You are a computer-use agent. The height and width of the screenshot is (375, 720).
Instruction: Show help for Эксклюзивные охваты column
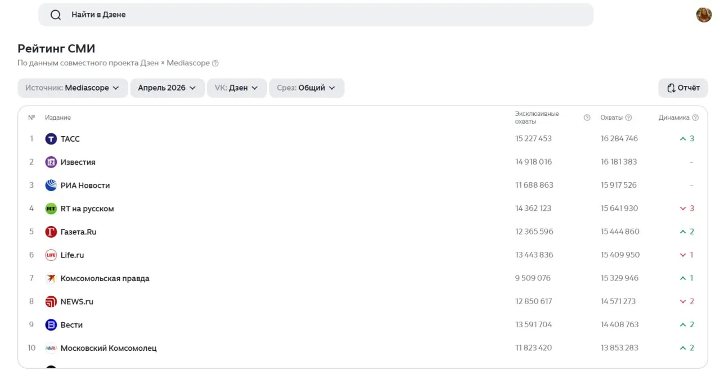click(587, 118)
